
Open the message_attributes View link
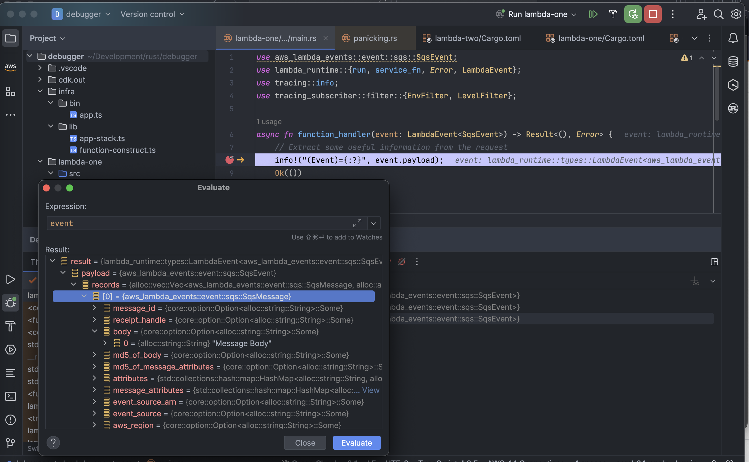(x=371, y=390)
